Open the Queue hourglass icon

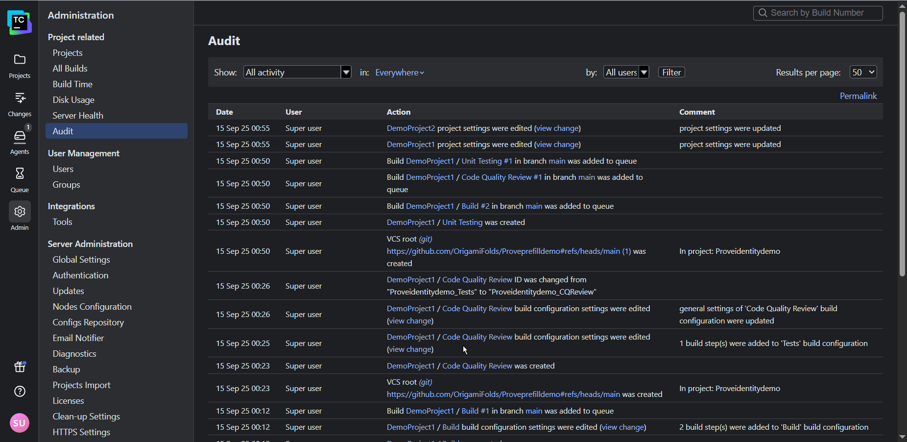(20, 174)
